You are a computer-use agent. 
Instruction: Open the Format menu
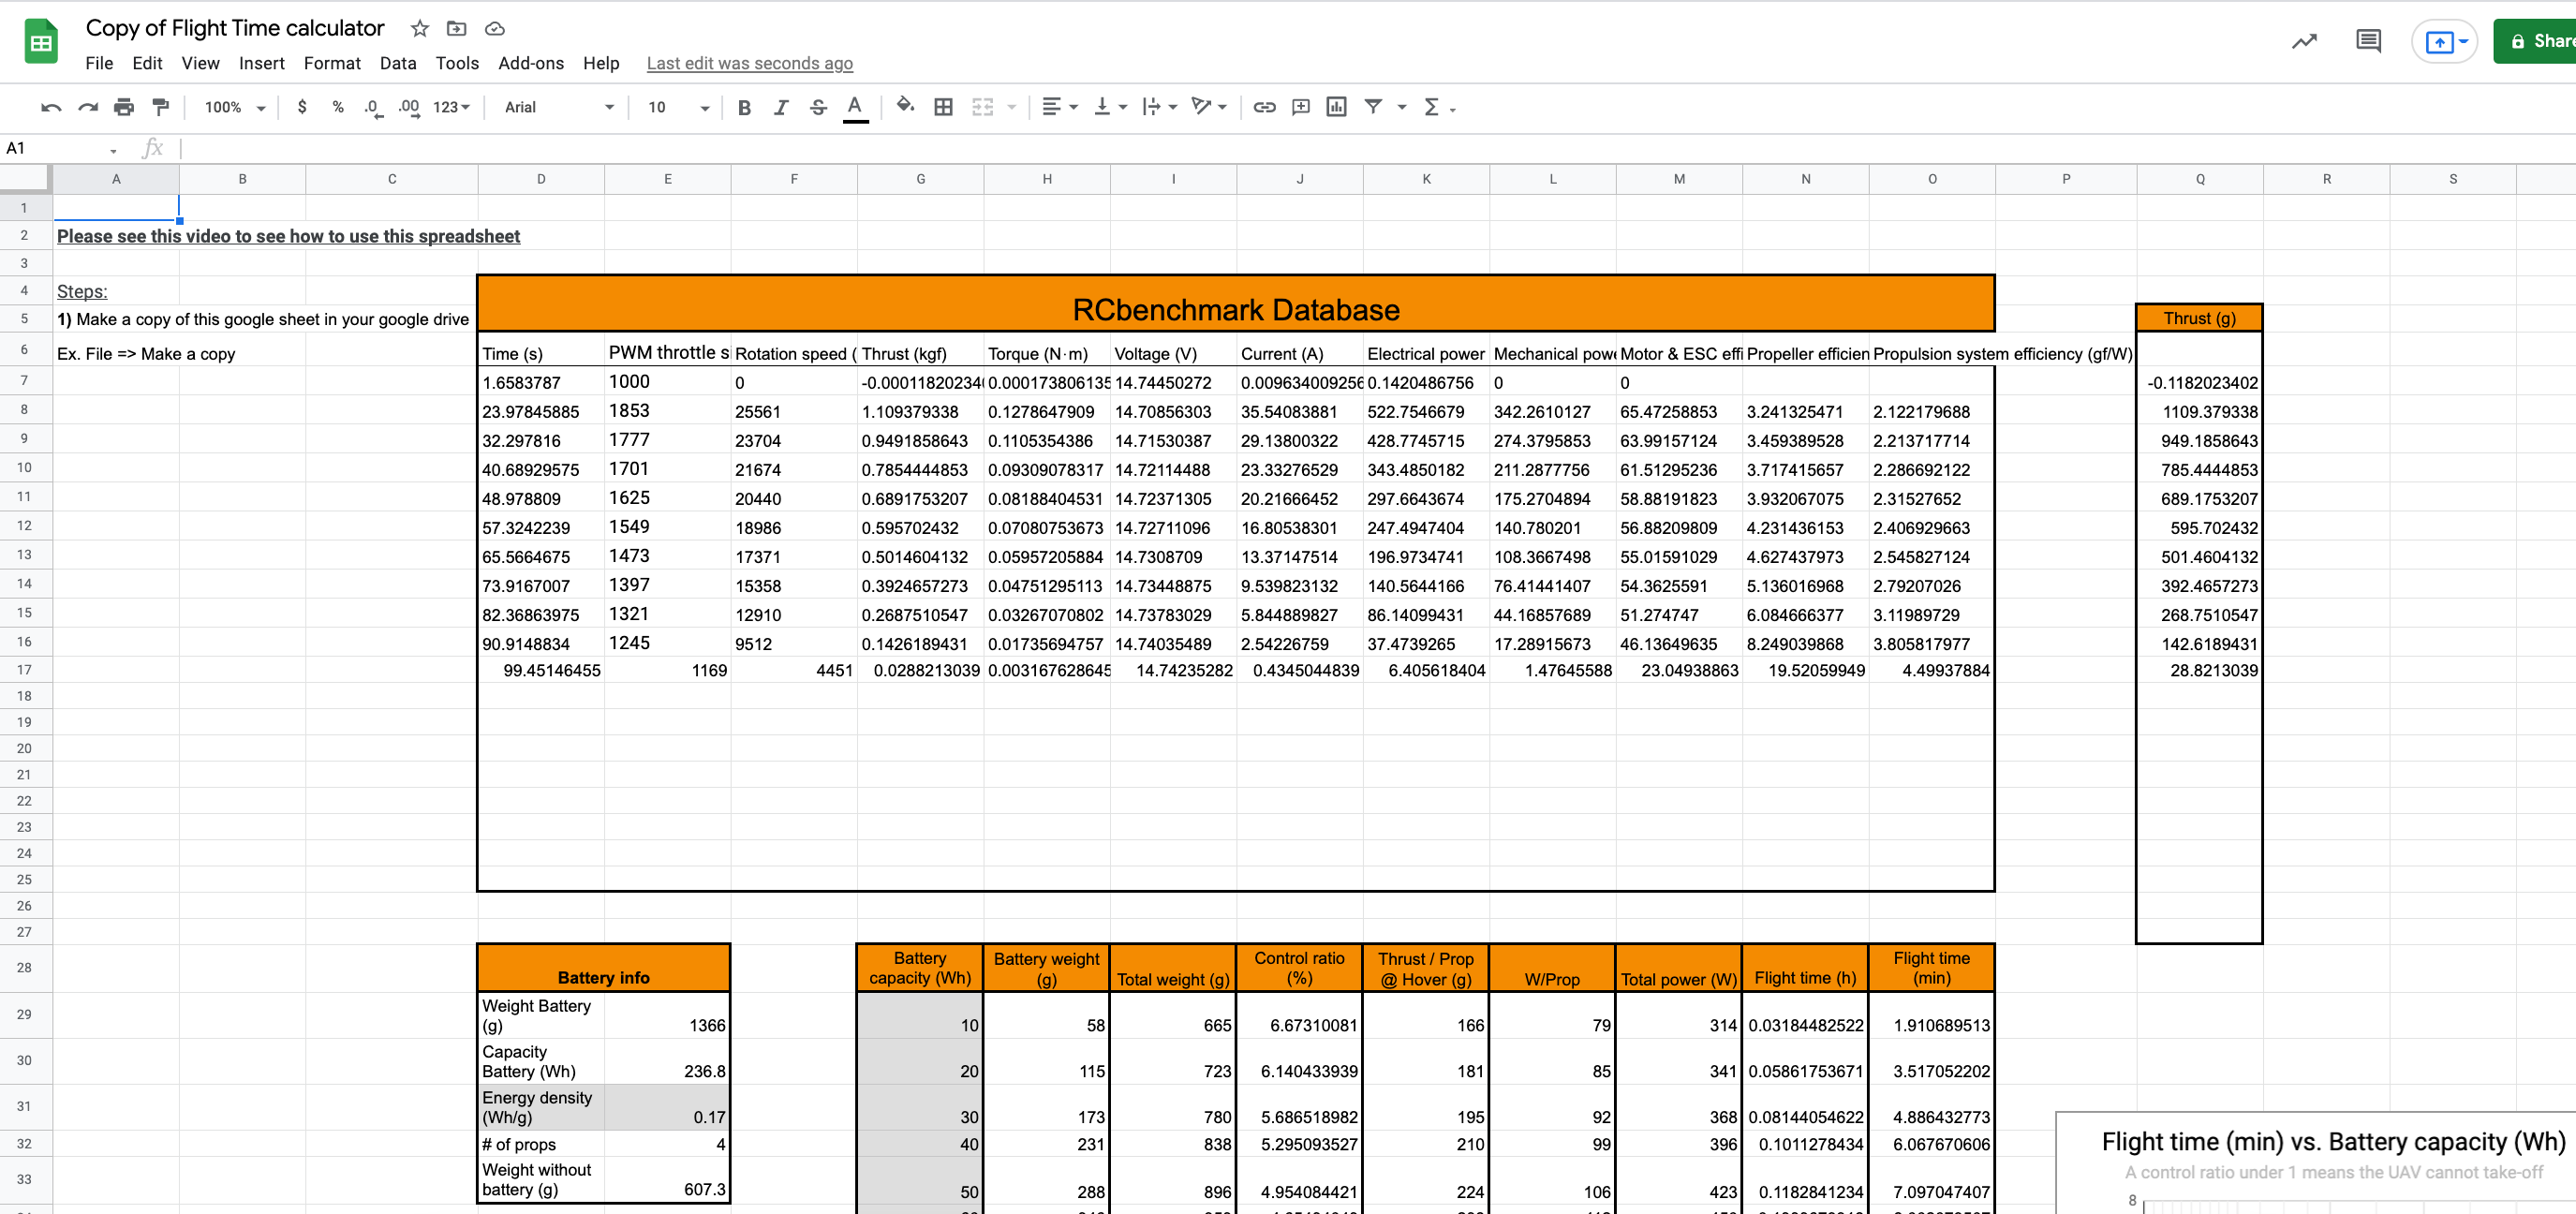[332, 63]
